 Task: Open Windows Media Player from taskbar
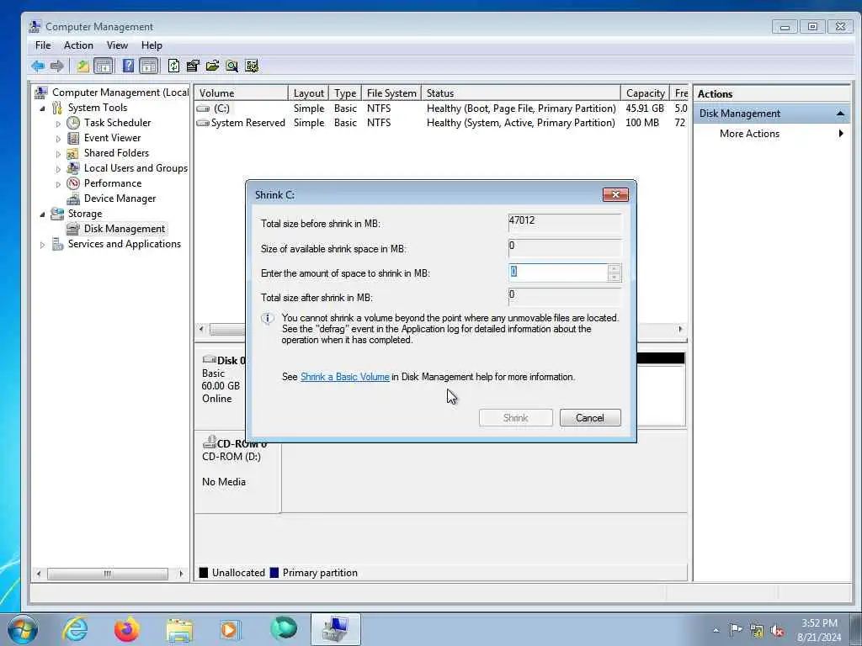(230, 629)
